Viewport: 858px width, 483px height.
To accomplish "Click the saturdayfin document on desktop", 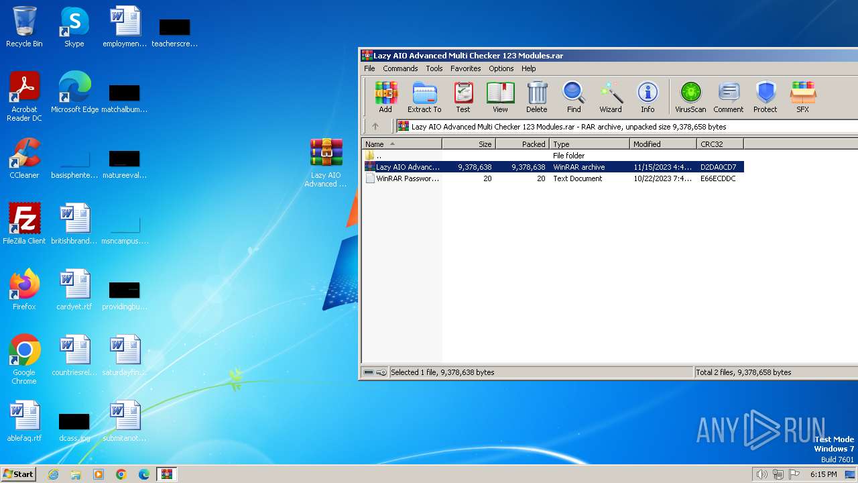I will [125, 356].
